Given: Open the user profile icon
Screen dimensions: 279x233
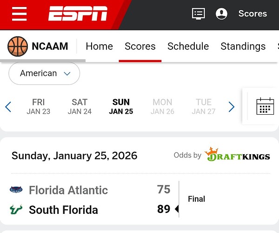Looking at the screenshot, I should point(222,14).
